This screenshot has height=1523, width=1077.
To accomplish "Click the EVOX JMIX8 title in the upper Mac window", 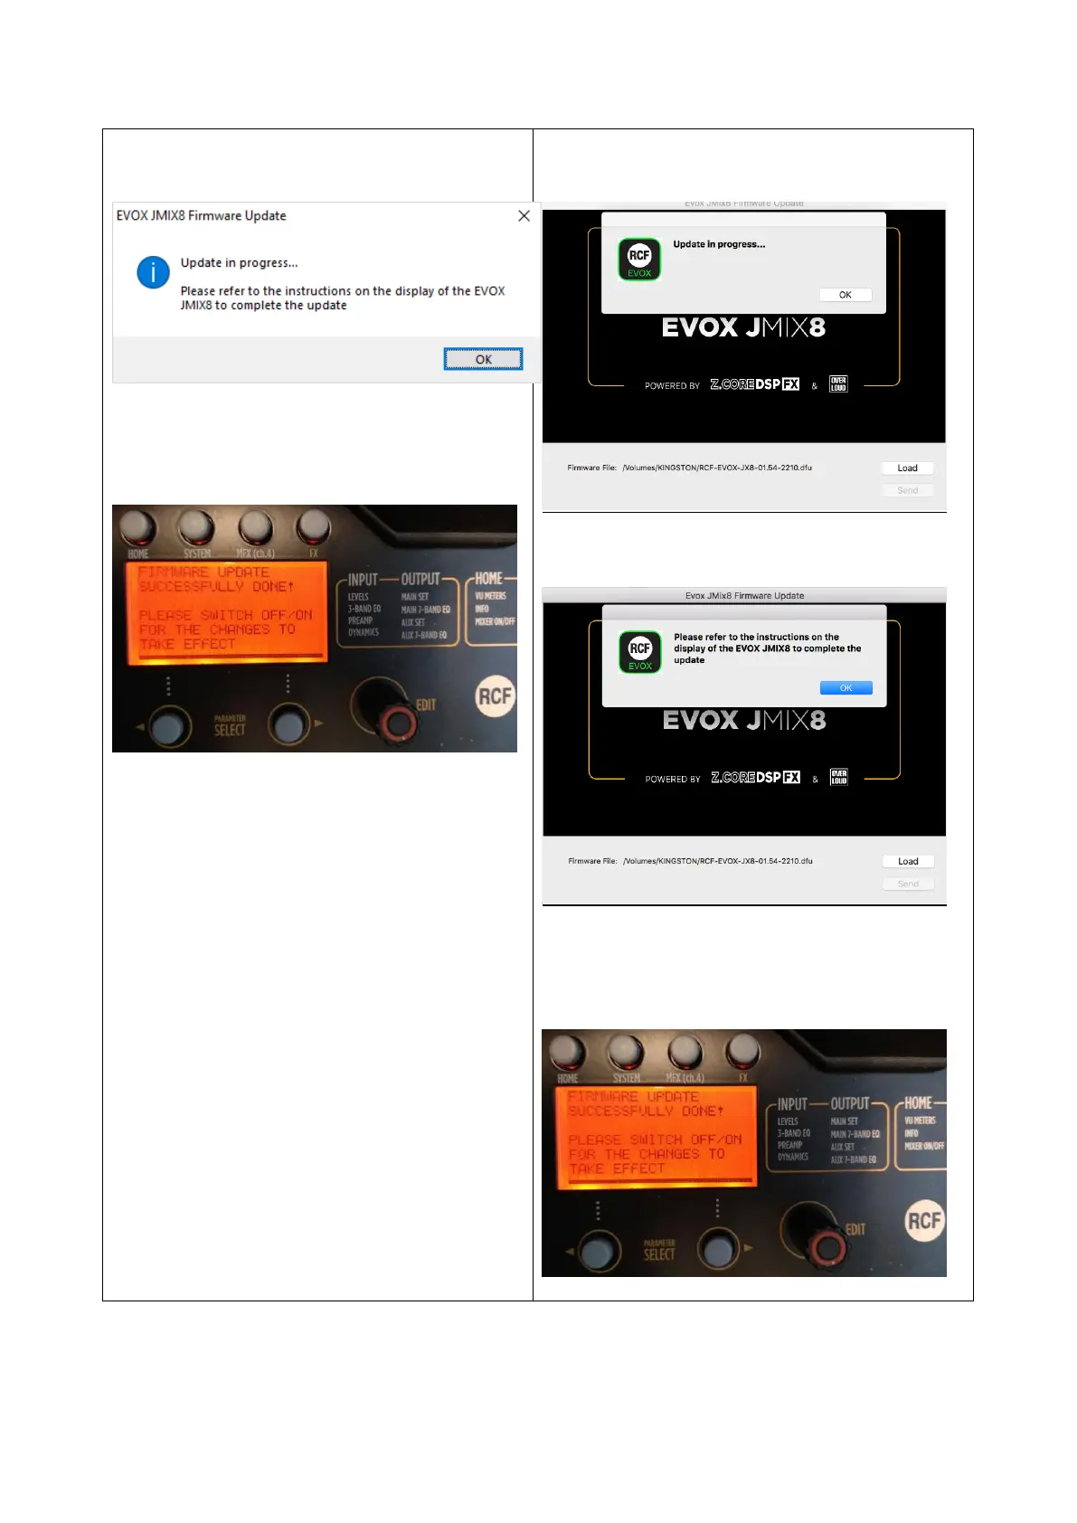I will (743, 327).
